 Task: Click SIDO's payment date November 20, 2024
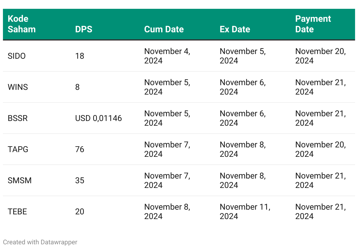click(x=320, y=56)
